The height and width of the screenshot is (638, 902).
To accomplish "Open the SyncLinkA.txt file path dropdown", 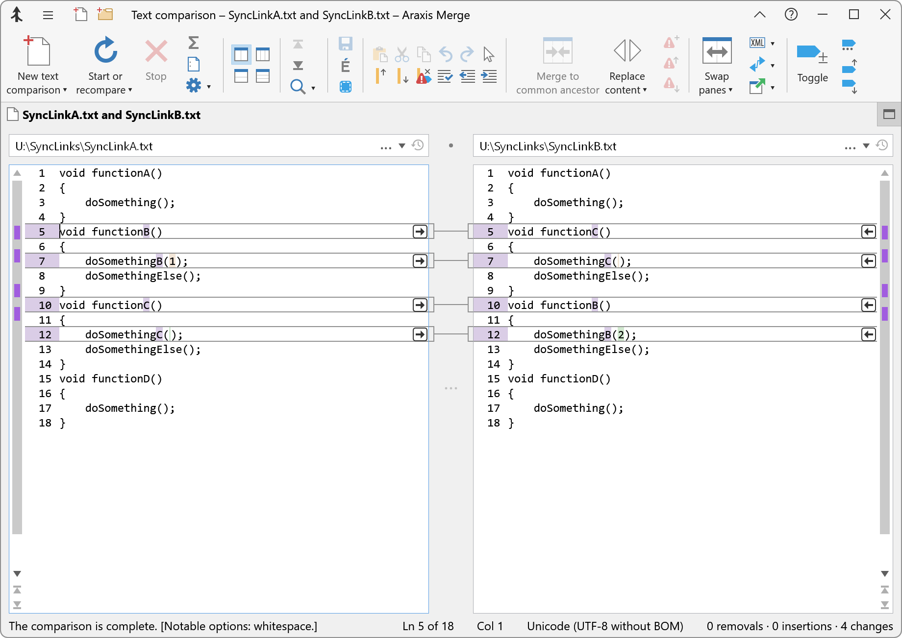I will point(402,145).
